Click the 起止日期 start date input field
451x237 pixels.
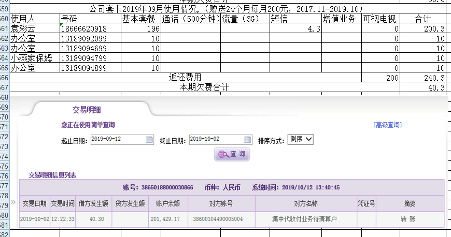click(x=118, y=140)
